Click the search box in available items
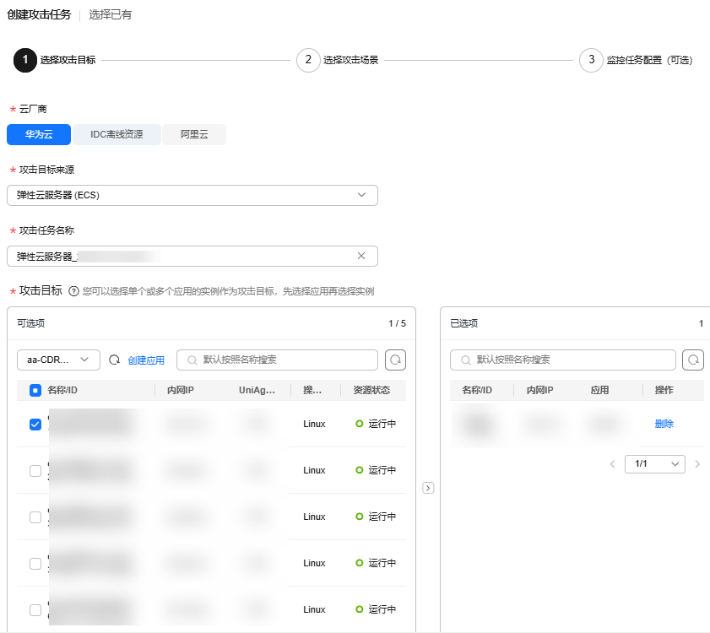 277,360
